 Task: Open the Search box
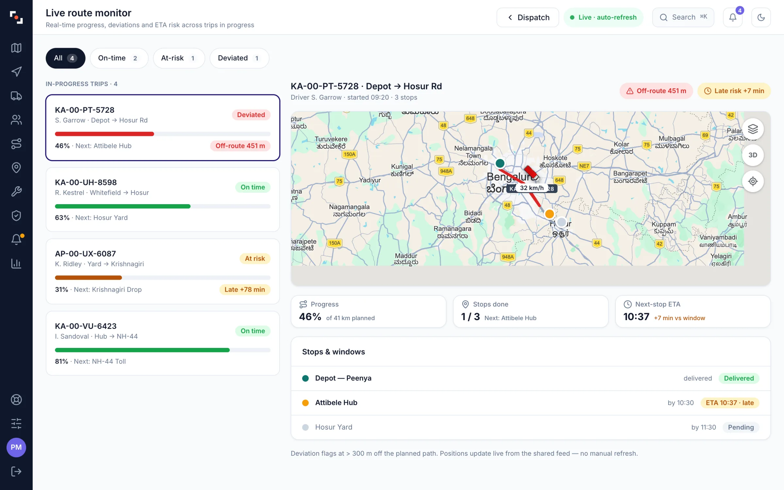pos(683,17)
